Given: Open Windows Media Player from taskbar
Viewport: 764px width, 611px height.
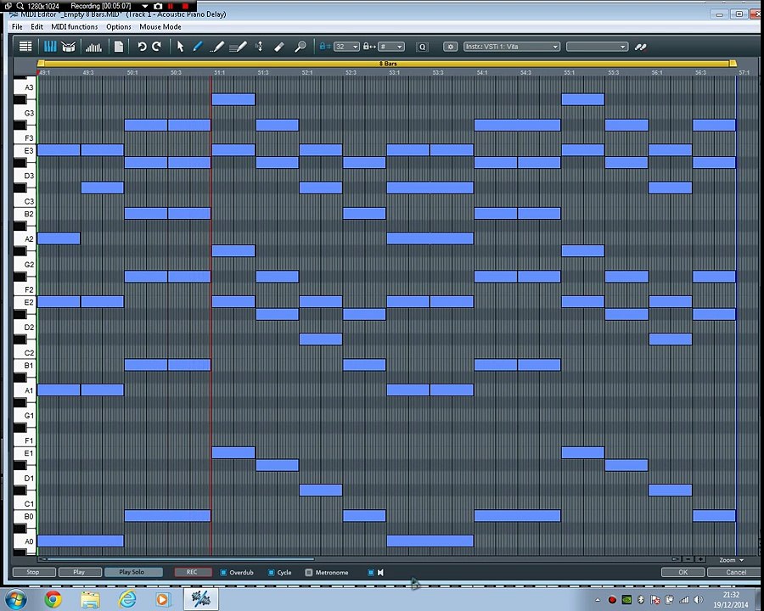Looking at the screenshot, I should click(162, 599).
